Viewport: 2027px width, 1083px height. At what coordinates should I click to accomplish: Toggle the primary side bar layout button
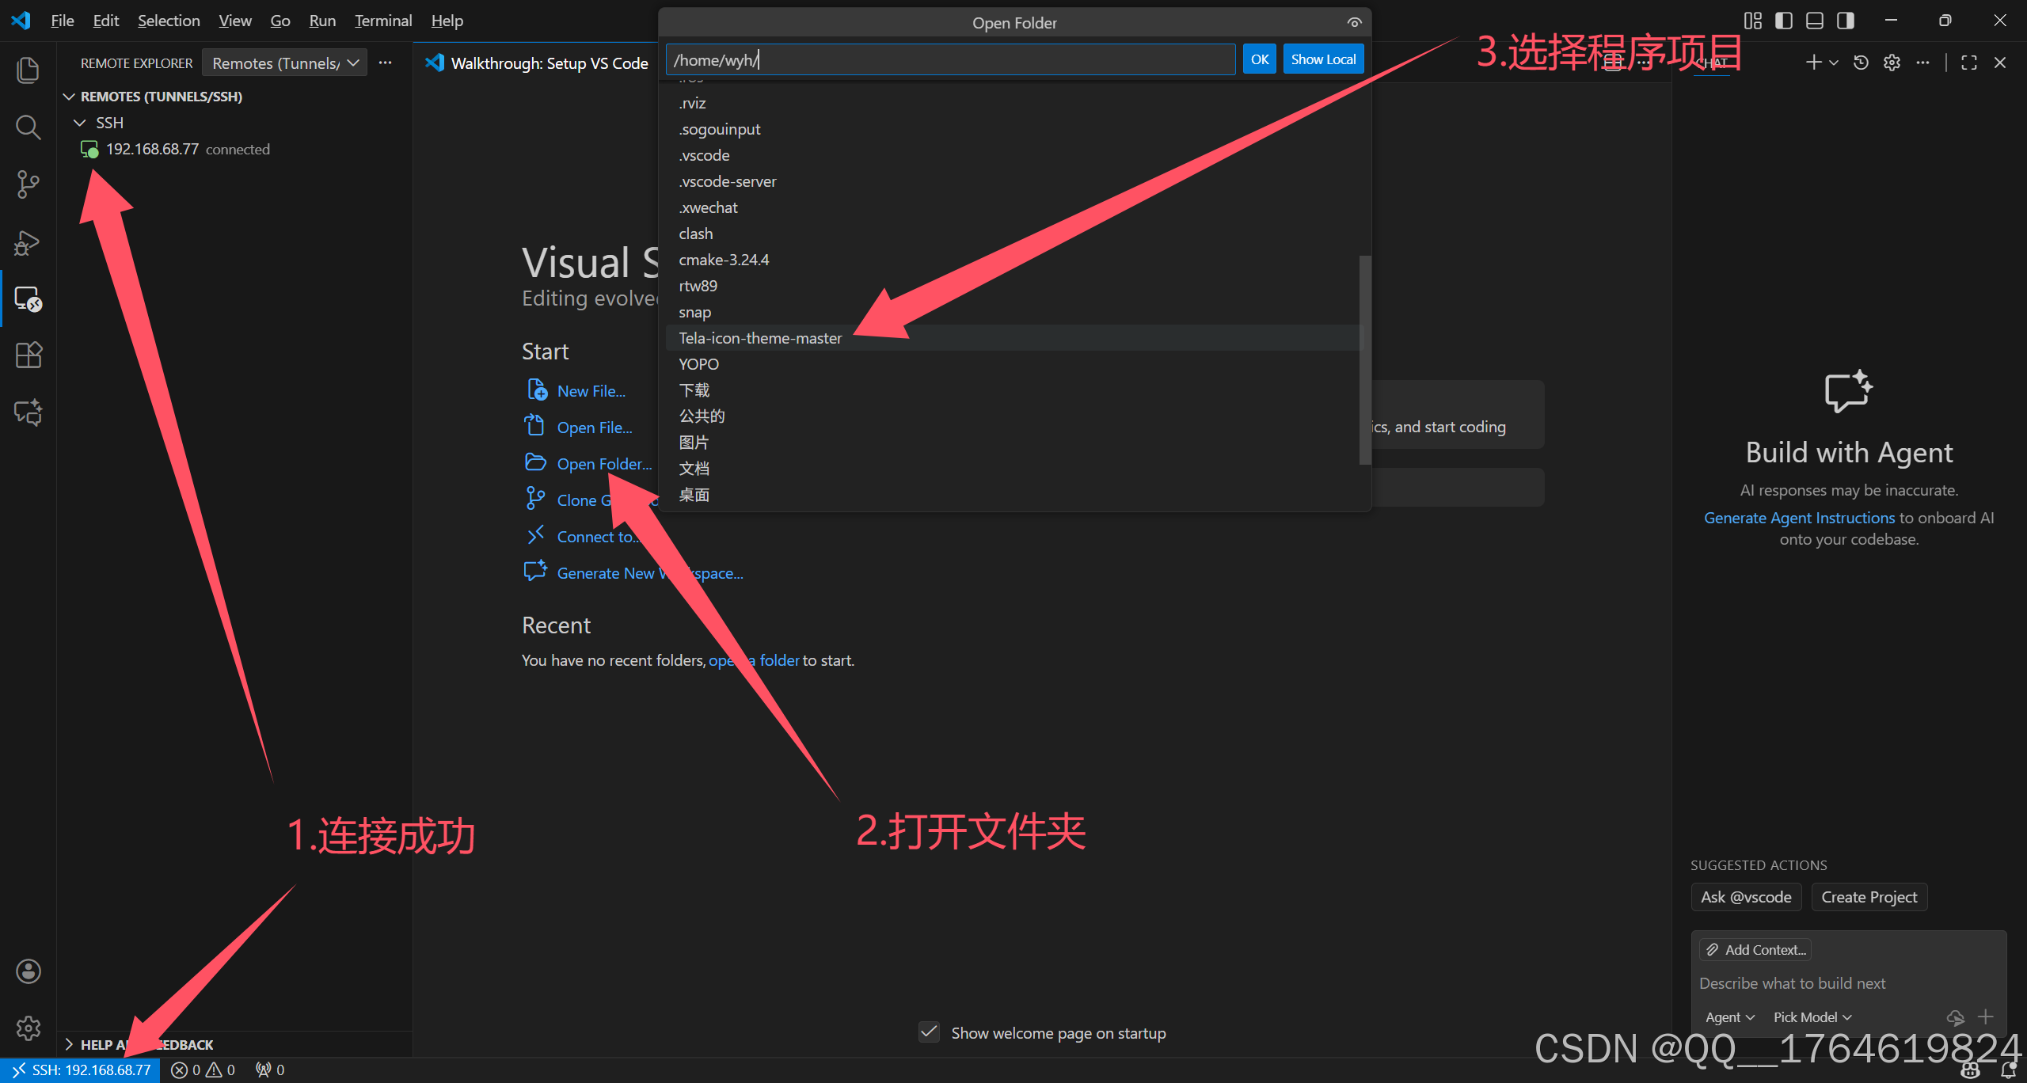(x=1784, y=21)
